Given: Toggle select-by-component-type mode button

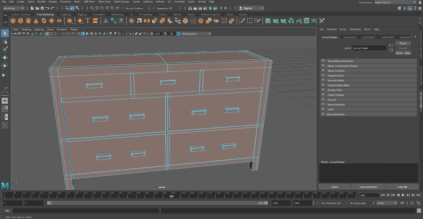Looking at the screenshot, I should coord(78,8).
